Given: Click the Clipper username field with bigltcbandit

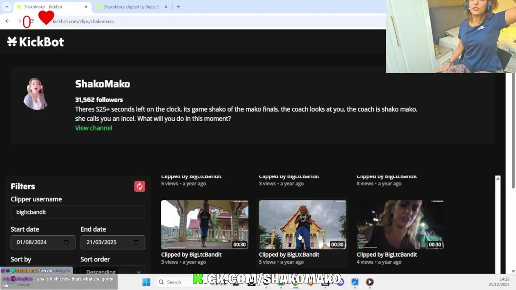Looking at the screenshot, I should click(x=78, y=212).
